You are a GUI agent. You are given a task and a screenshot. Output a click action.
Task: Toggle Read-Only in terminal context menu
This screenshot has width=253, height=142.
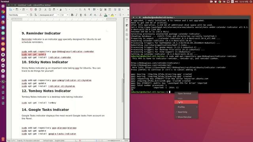(x=186, y=112)
